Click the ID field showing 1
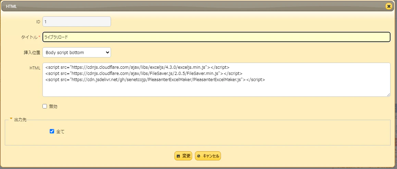This screenshot has width=397, height=169. [x=77, y=22]
